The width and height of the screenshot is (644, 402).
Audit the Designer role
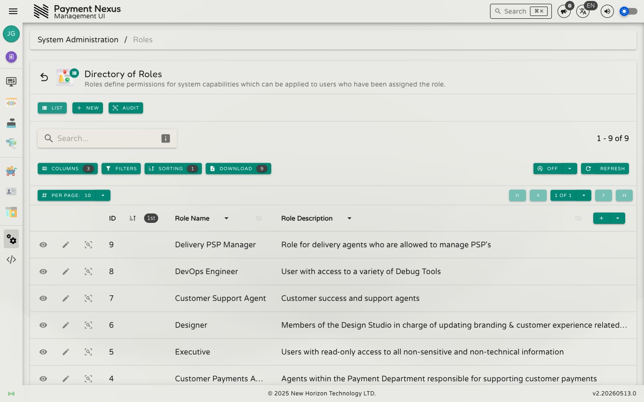coord(88,325)
